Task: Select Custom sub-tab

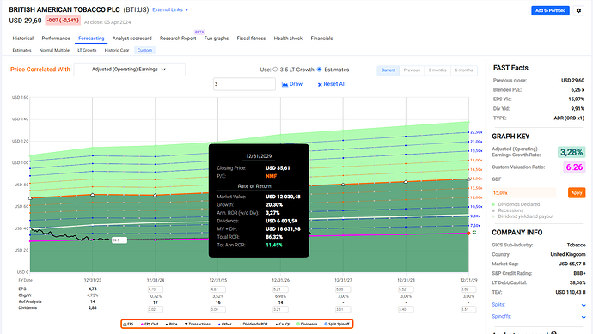Action: (144, 51)
